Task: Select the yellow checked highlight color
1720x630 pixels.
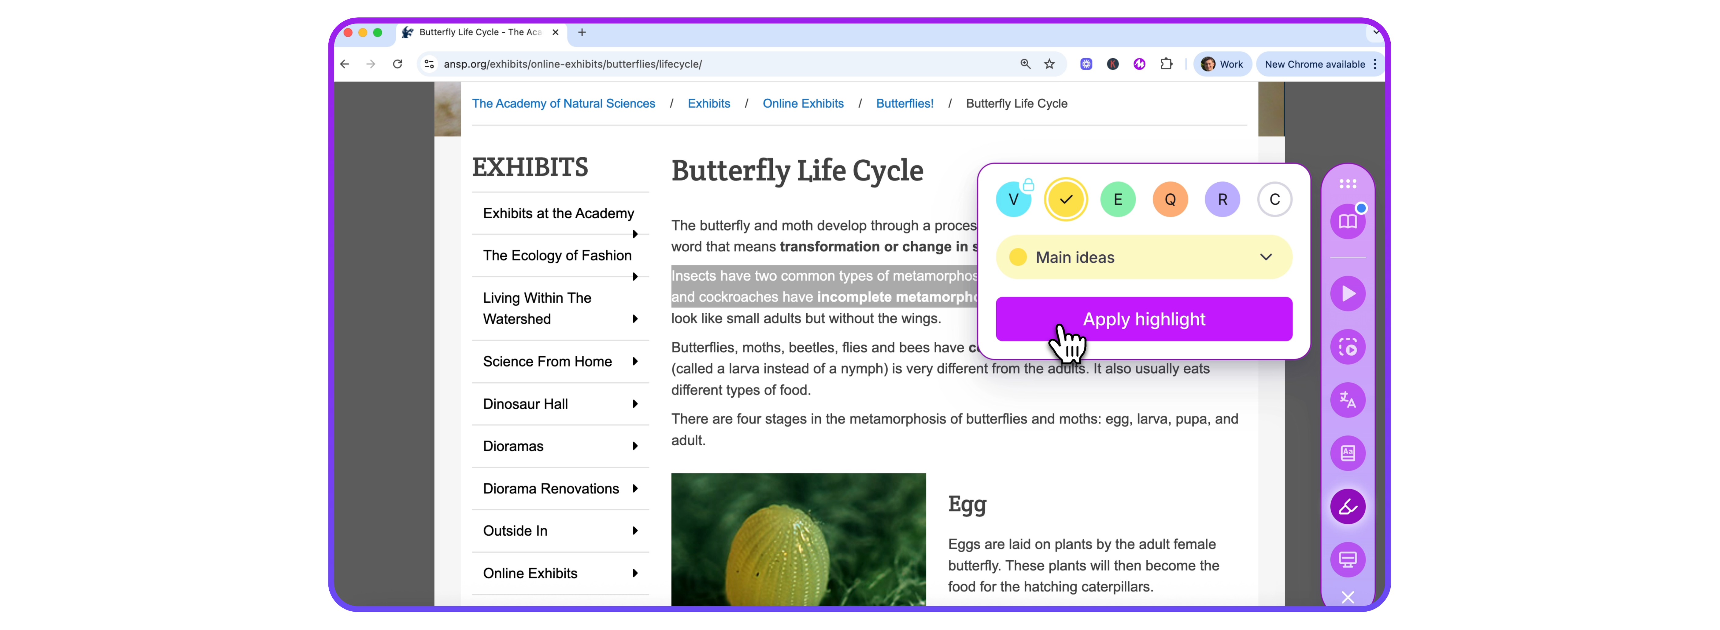Action: pyautogui.click(x=1066, y=199)
